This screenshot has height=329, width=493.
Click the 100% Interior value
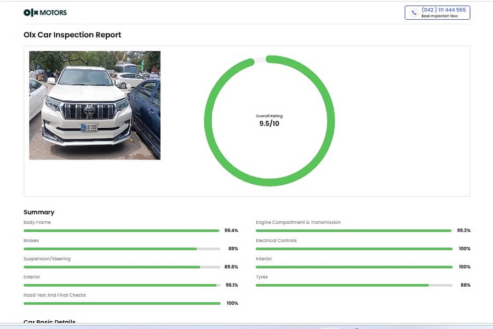(465, 266)
